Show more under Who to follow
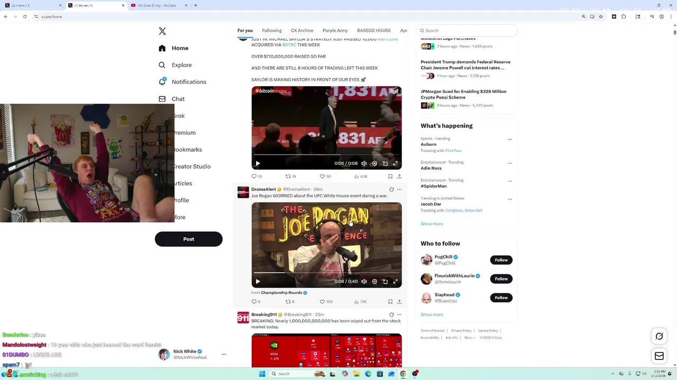 click(432, 315)
